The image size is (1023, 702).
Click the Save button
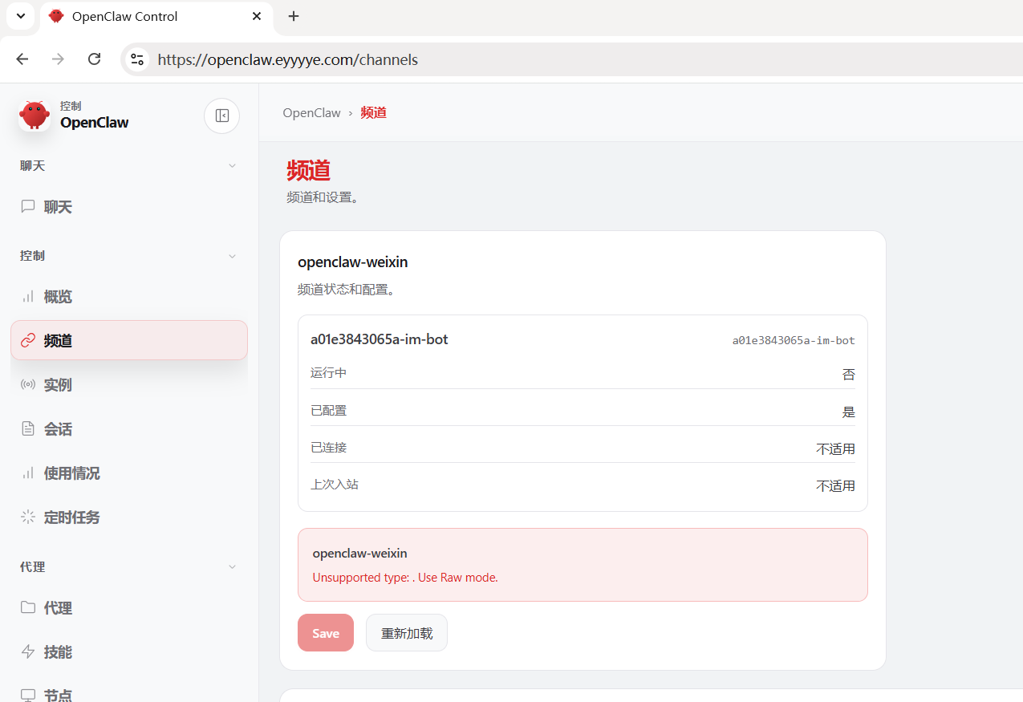click(x=325, y=633)
